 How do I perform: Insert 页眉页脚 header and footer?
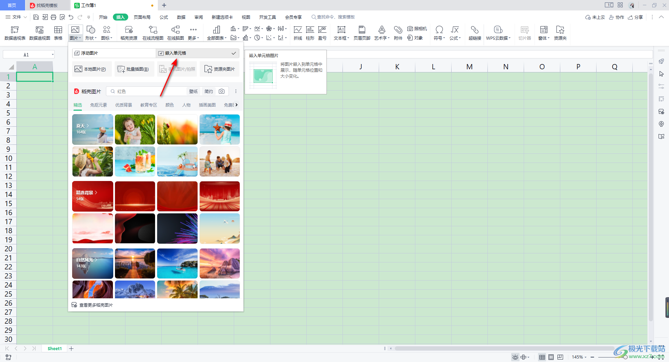[362, 33]
